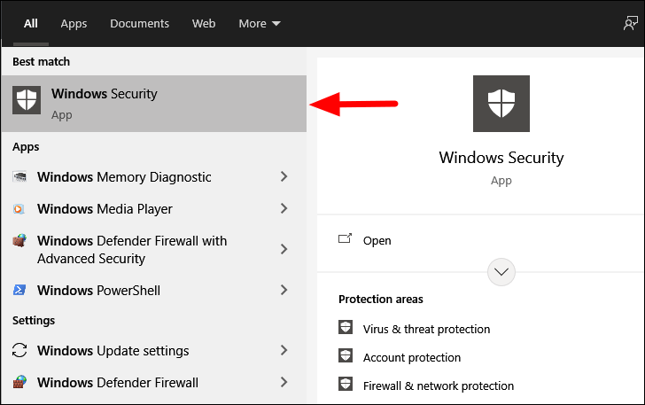Screen dimensions: 645x405
Task: Open Account protection area
Action: (x=412, y=357)
